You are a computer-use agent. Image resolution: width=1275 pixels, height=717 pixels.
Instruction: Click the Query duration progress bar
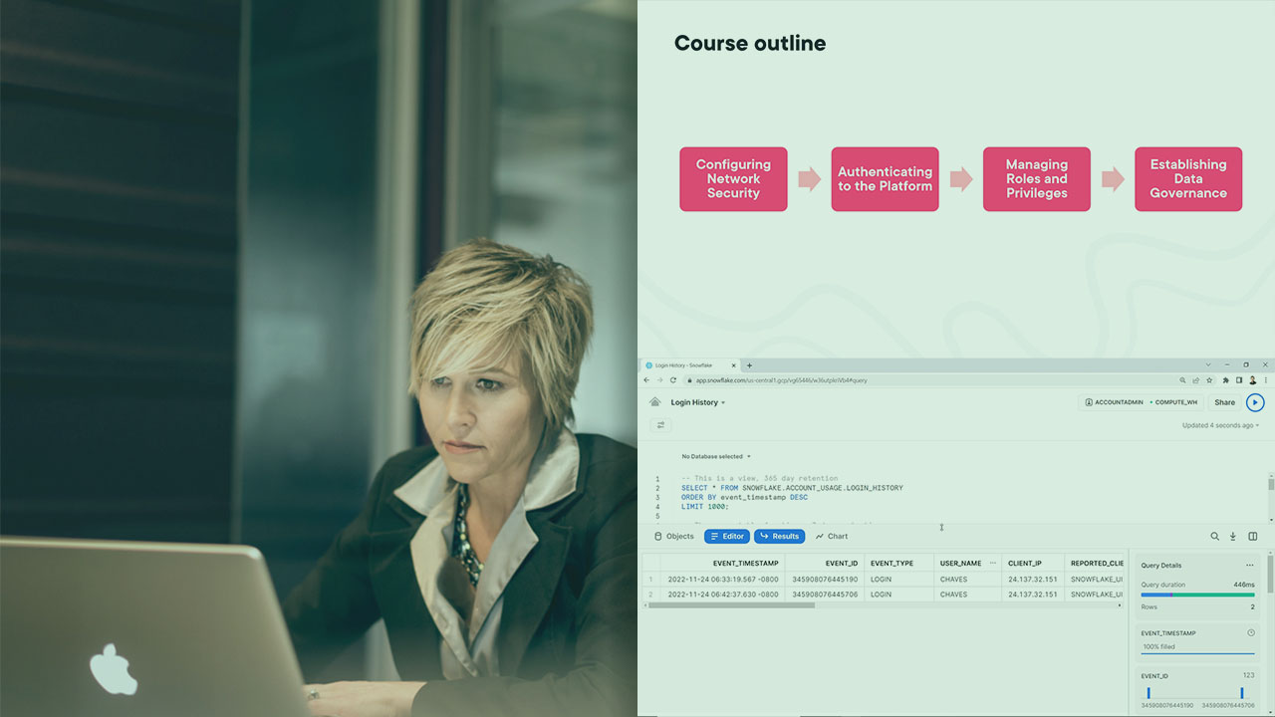[x=1197, y=595]
